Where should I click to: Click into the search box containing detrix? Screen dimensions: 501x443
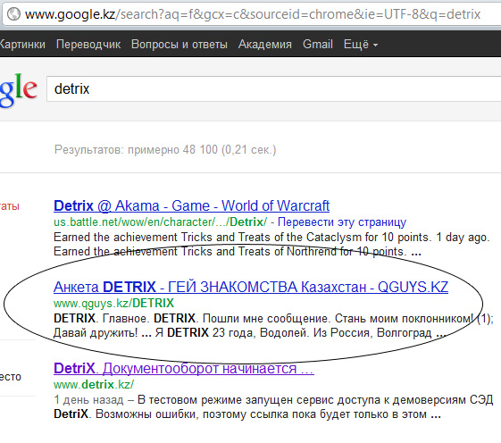click(274, 88)
